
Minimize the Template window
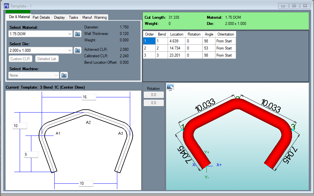(x=283, y=6)
